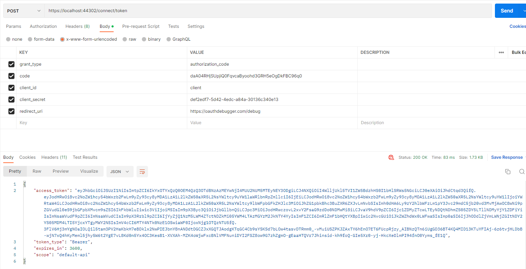This screenshot has width=526, height=269.
Task: Click the empty Key input field
Action: (x=101, y=123)
